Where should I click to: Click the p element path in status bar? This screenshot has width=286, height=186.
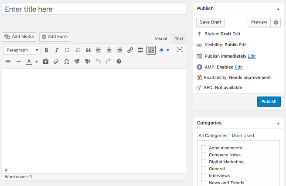[x=7, y=170]
